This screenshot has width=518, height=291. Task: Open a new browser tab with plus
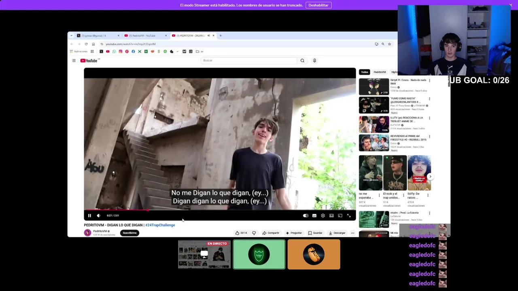pyautogui.click(x=221, y=36)
